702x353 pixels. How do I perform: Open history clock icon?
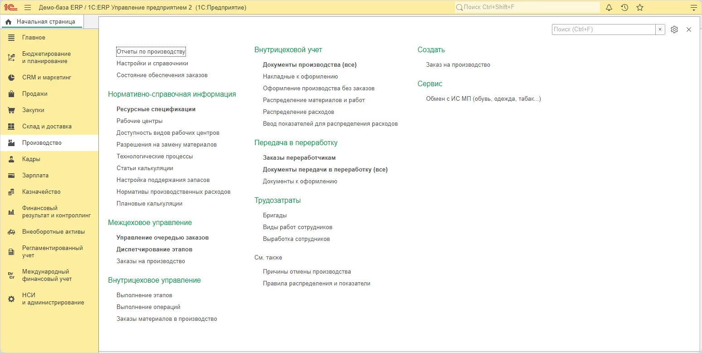pyautogui.click(x=624, y=8)
